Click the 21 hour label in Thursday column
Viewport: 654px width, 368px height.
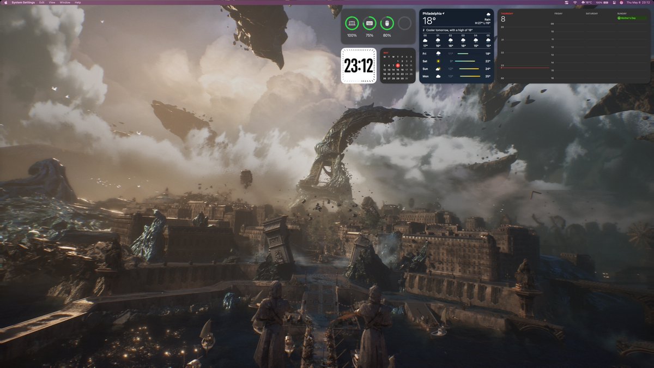[x=502, y=40]
